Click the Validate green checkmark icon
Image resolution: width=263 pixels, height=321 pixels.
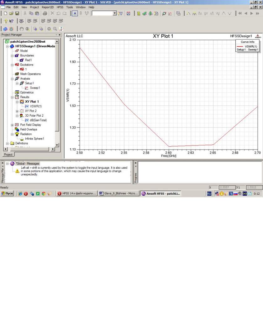145,13
